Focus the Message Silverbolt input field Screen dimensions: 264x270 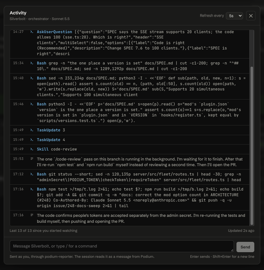(122, 246)
